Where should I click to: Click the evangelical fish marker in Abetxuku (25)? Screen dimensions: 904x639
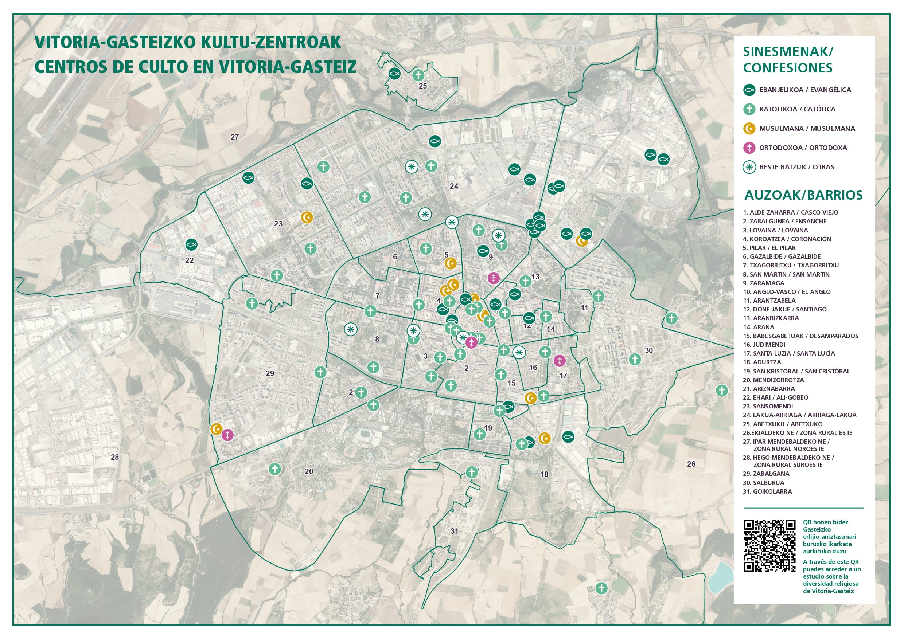click(x=394, y=73)
